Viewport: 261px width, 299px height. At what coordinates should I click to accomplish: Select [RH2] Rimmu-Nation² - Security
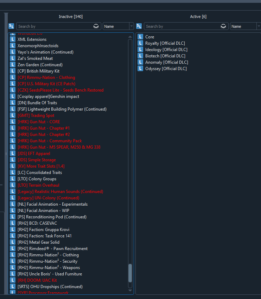click(x=47, y=261)
